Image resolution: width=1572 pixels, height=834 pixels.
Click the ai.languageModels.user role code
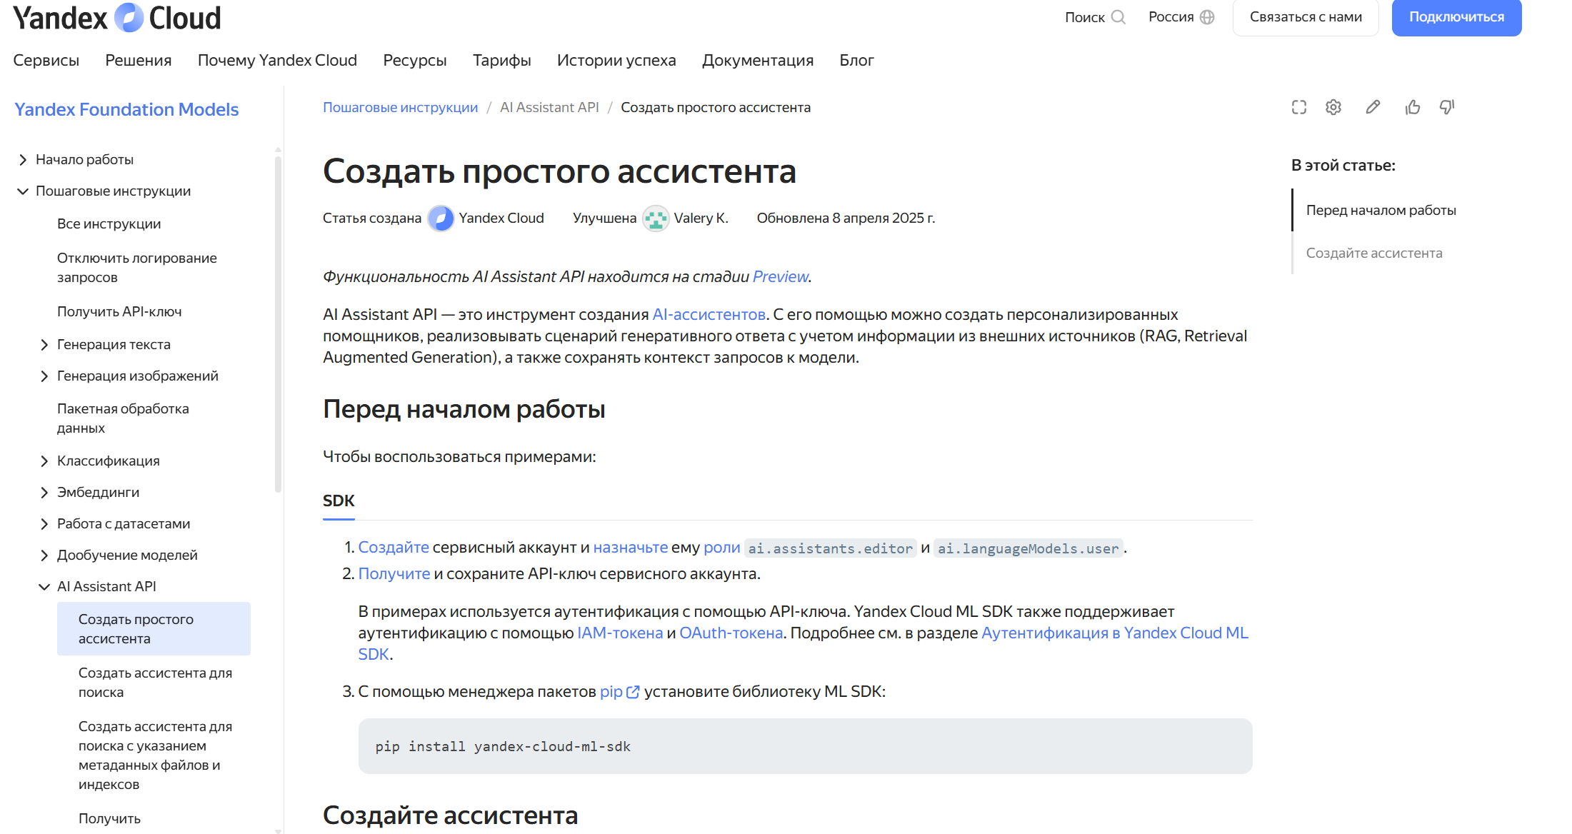1028,548
